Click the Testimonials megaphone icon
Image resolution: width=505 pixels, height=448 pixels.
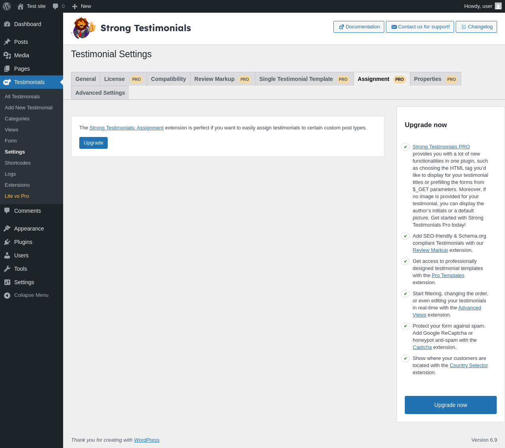[7, 82]
